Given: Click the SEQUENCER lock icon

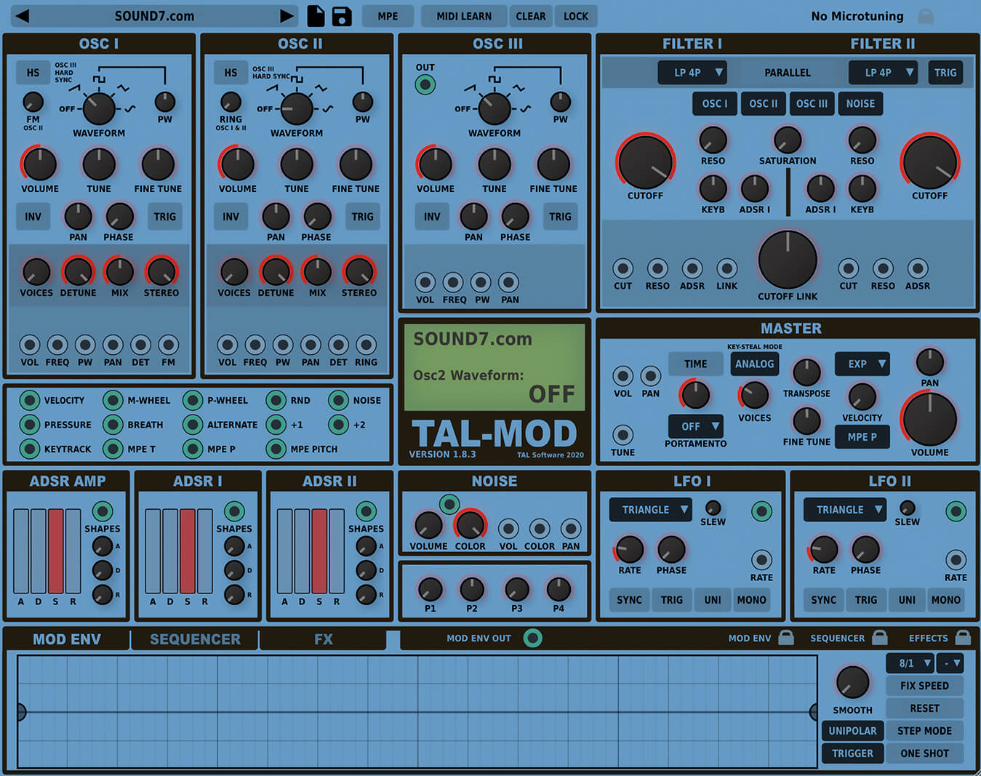Looking at the screenshot, I should pos(880,638).
